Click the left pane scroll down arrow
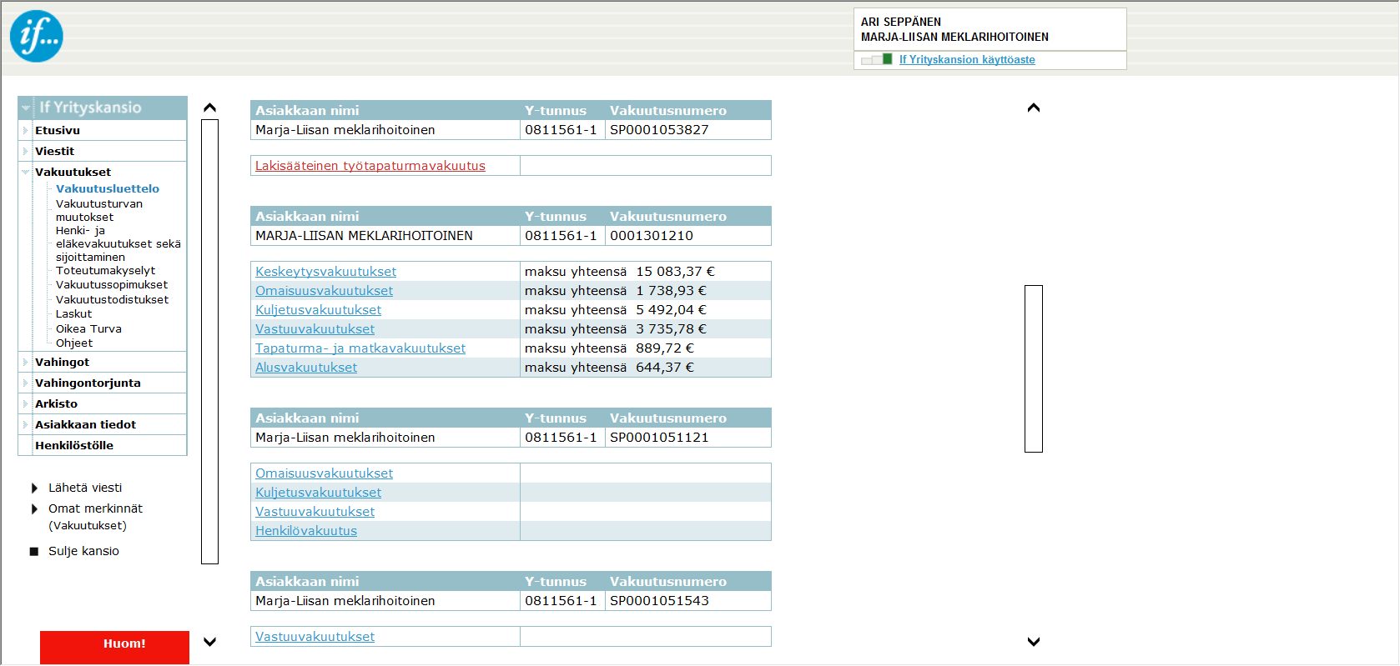The height and width of the screenshot is (666, 1400). tap(210, 642)
